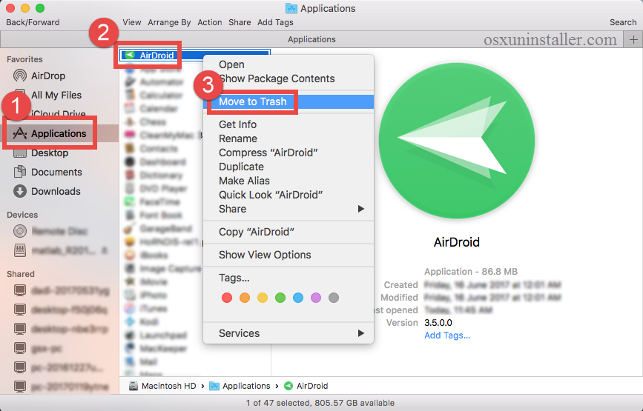Click the AirDroid path bar icon
Viewport: 643px width, 411px height.
(288, 386)
